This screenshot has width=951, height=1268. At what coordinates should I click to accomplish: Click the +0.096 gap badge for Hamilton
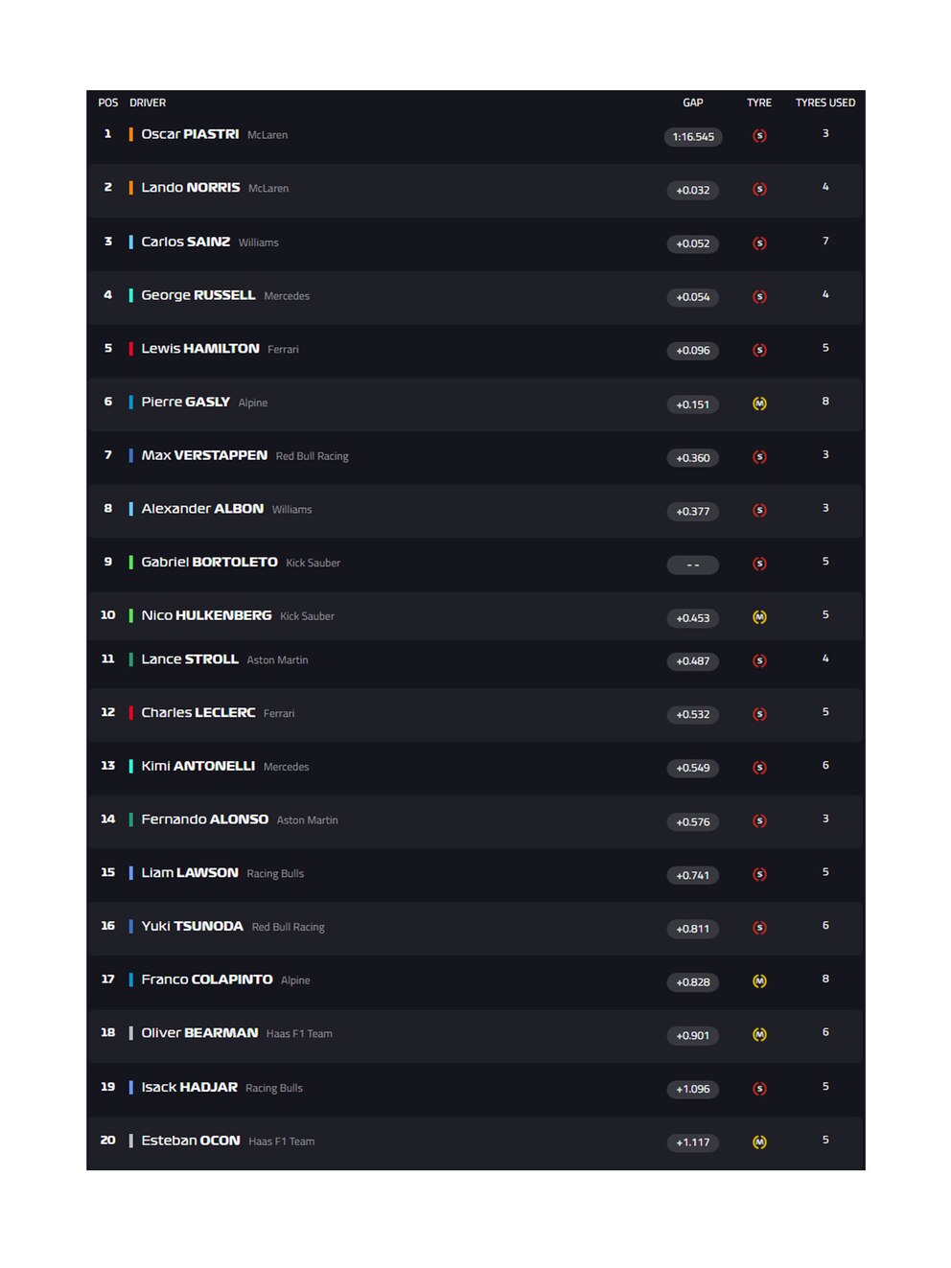(692, 351)
